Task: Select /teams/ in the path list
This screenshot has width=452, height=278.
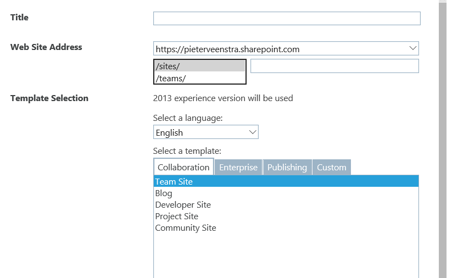Action: [x=199, y=78]
